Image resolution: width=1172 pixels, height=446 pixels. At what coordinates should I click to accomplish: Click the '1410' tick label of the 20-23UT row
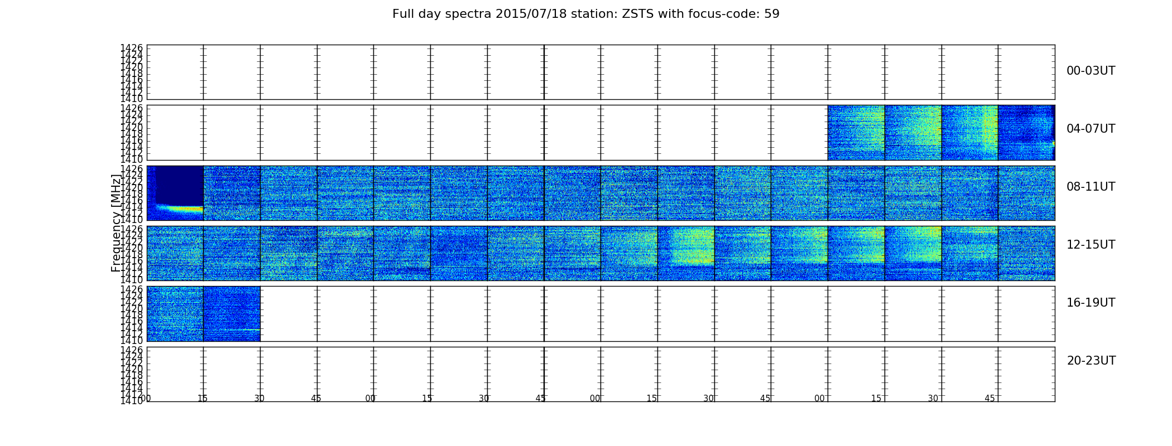pyautogui.click(x=132, y=401)
